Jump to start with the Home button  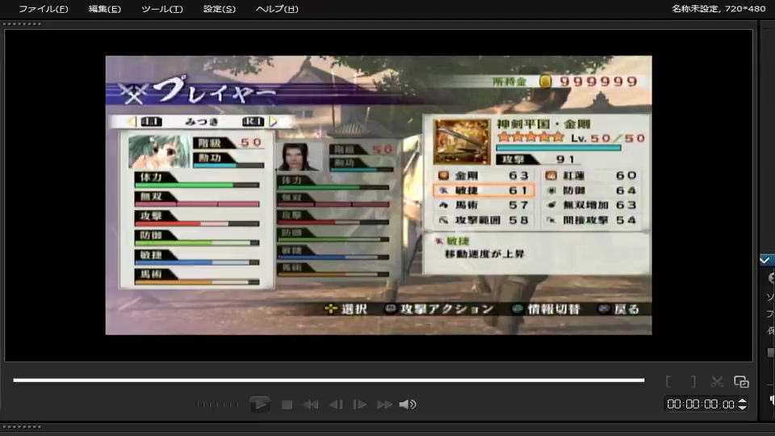pos(310,405)
